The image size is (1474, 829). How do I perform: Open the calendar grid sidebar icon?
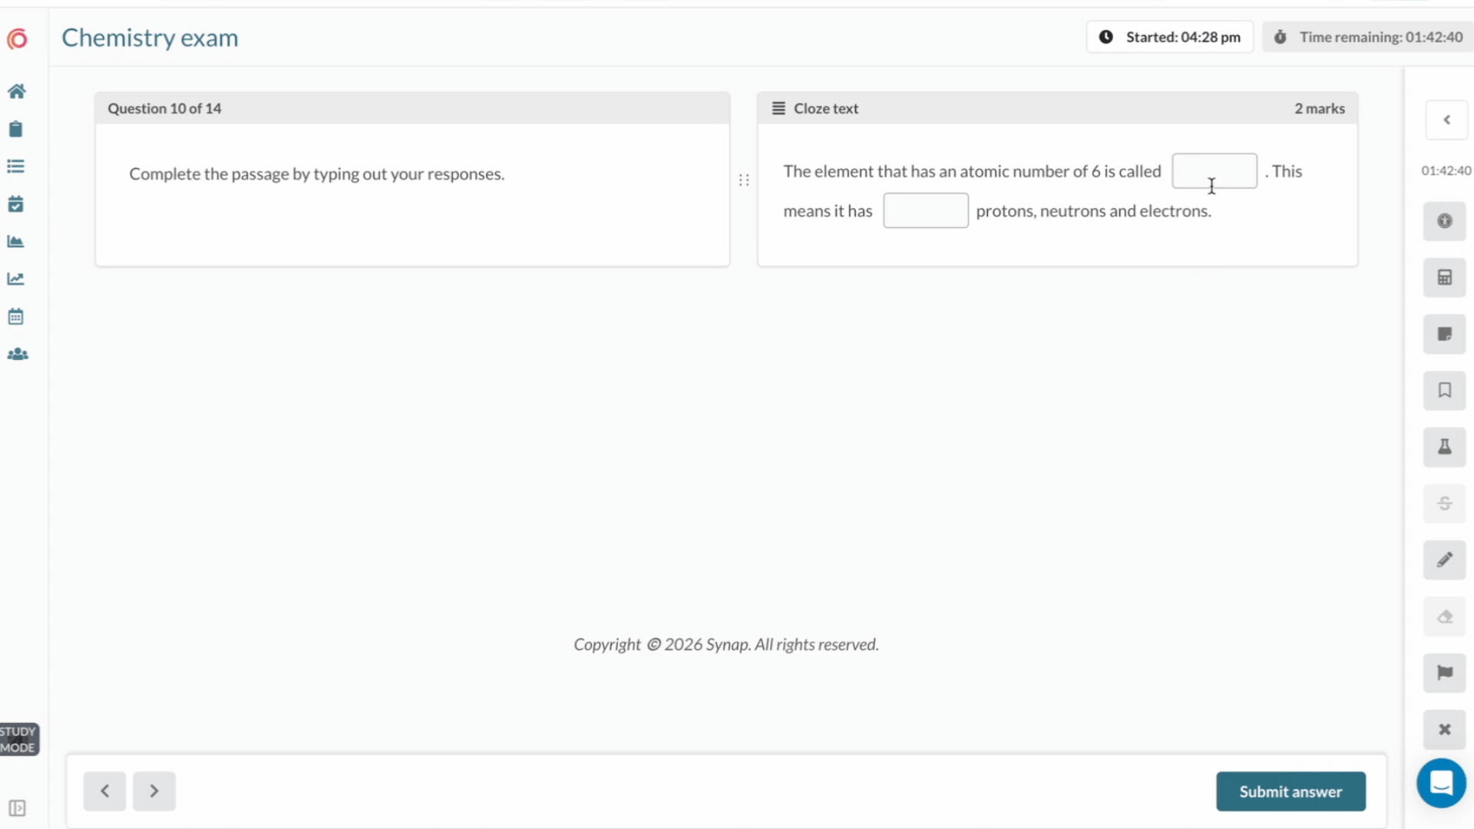point(15,316)
